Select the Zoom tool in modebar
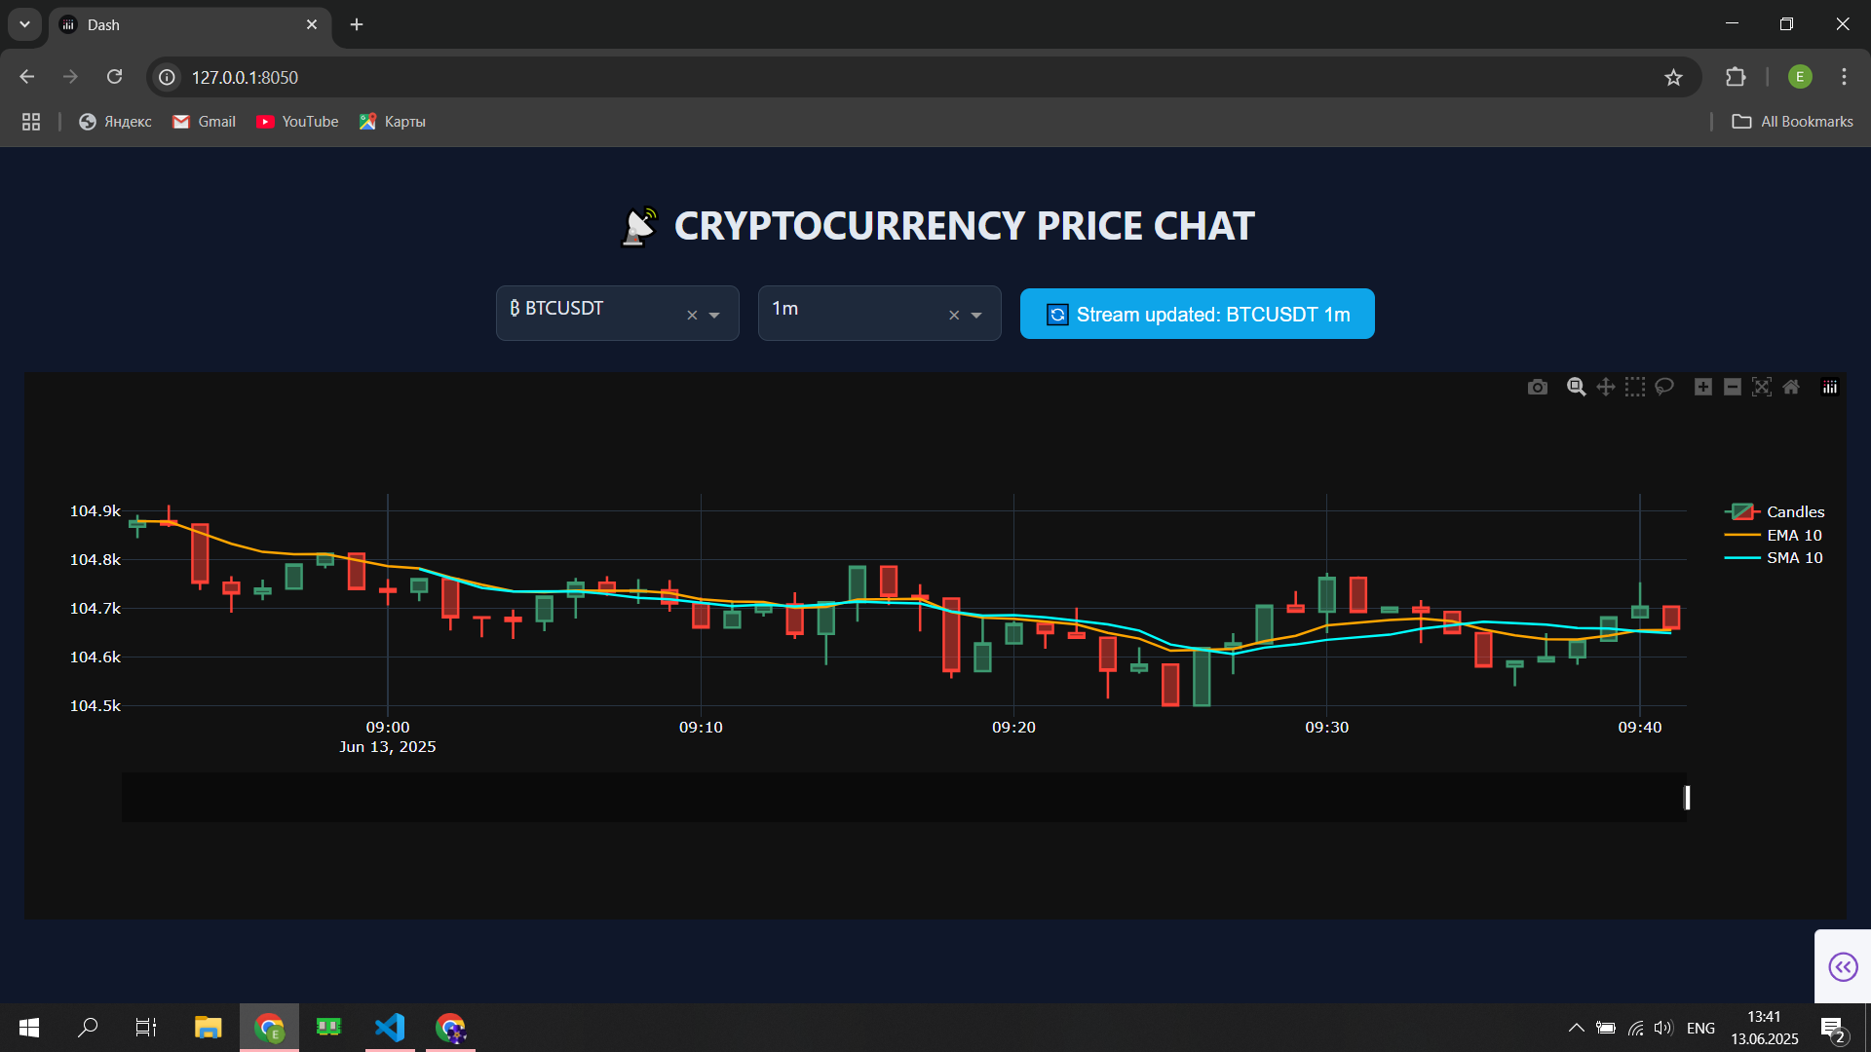1871x1052 pixels. click(x=1576, y=387)
